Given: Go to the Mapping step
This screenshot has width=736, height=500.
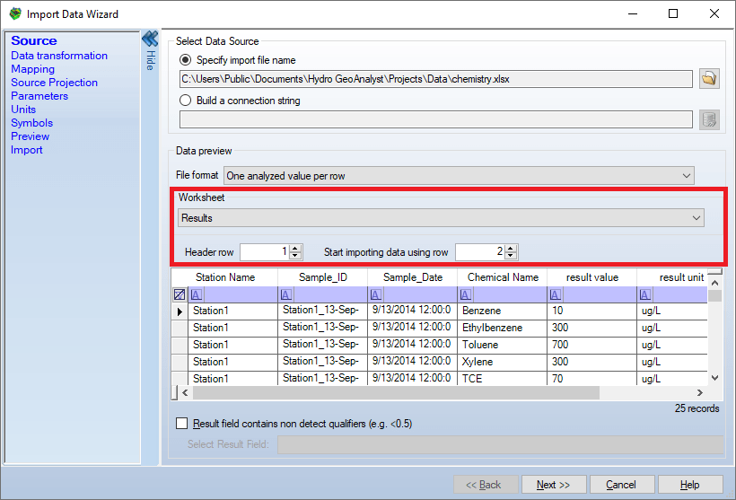Looking at the screenshot, I should tap(33, 69).
